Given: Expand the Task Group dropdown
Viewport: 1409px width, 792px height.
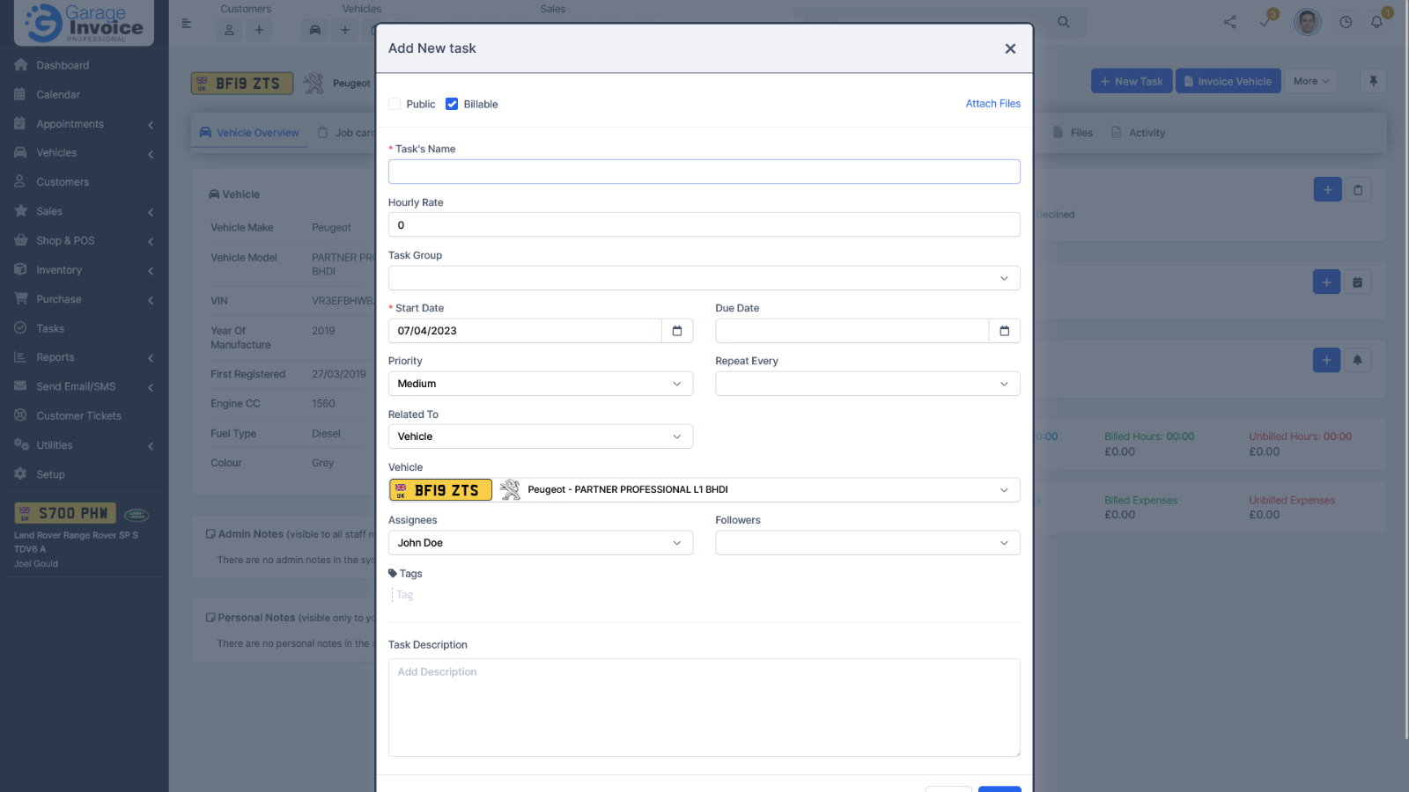Looking at the screenshot, I should point(704,277).
